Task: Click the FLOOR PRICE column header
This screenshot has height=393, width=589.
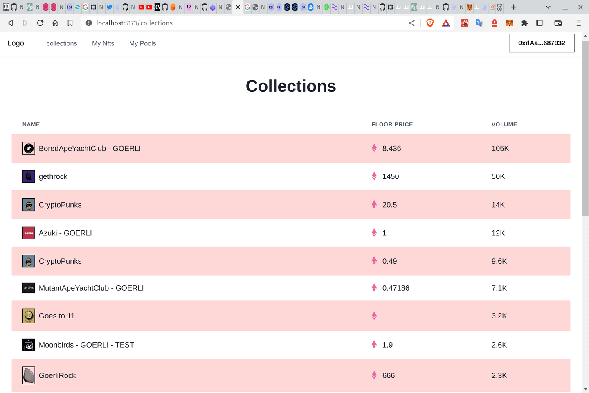Action: 392,124
